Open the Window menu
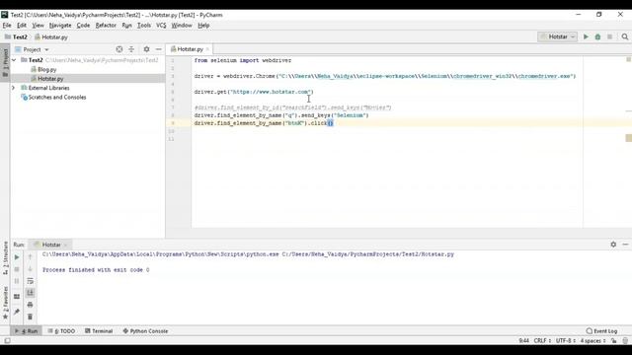The image size is (632, 355). [182, 25]
